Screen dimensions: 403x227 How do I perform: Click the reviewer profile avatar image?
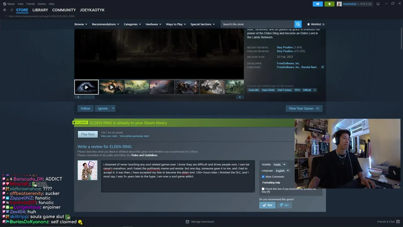pyautogui.click(x=88, y=170)
